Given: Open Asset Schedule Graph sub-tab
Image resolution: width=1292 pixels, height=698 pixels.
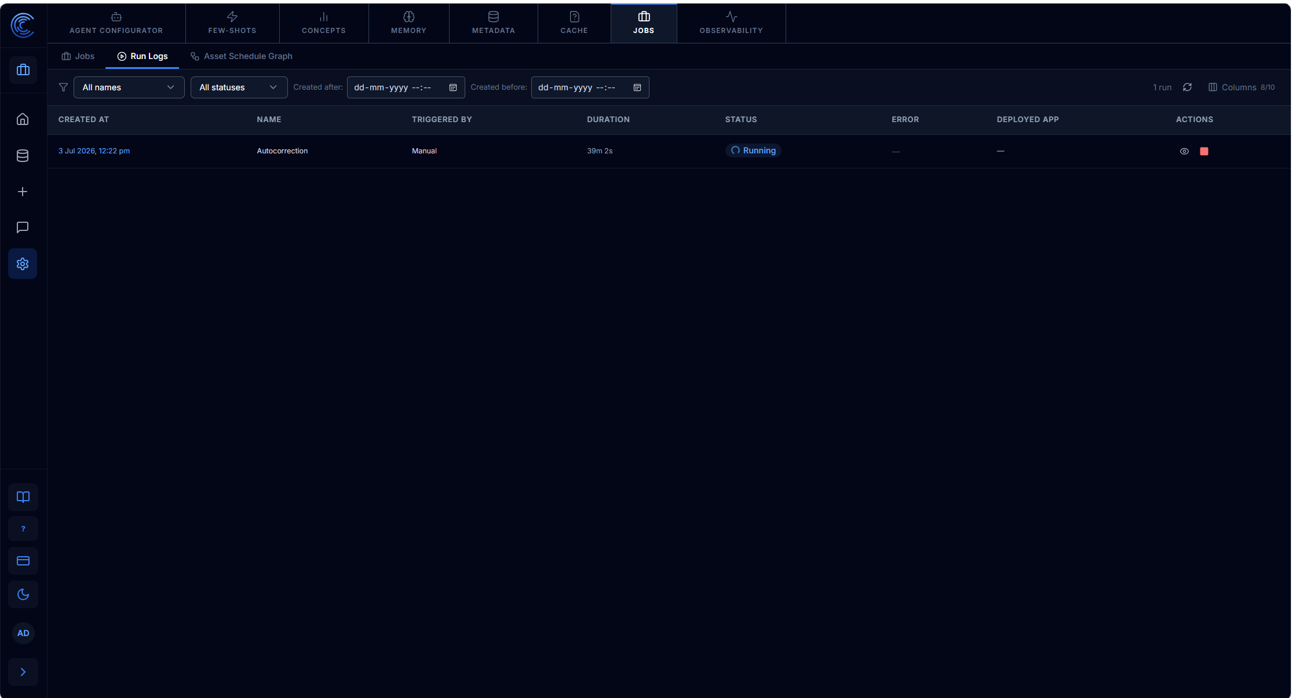Looking at the screenshot, I should tap(242, 56).
